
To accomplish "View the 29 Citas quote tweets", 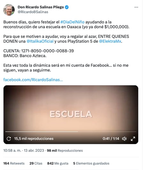I will pos(36,163).
